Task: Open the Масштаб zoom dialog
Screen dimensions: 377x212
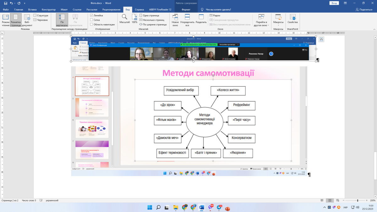Action: coord(125,19)
